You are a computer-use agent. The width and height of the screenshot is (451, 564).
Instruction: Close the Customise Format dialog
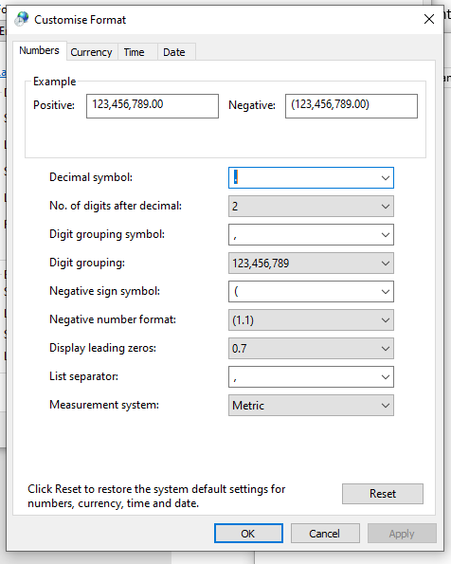click(x=428, y=19)
